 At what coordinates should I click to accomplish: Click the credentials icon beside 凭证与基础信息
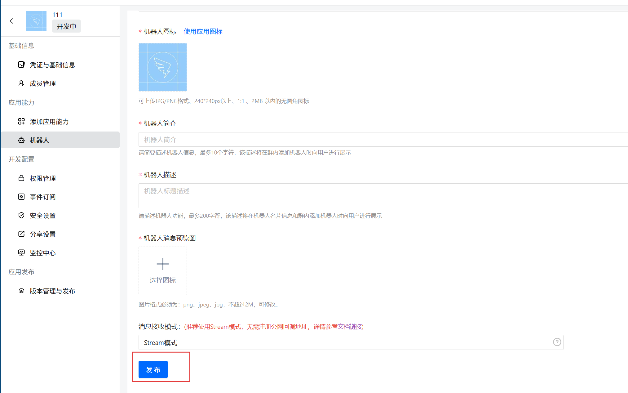point(21,65)
